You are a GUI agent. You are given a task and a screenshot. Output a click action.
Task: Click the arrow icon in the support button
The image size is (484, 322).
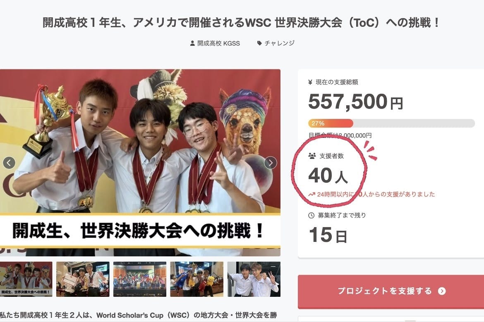pyautogui.click(x=442, y=291)
